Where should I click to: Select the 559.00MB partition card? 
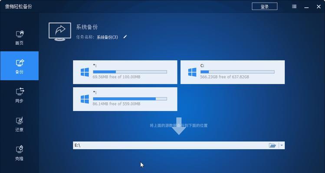pos(125,99)
